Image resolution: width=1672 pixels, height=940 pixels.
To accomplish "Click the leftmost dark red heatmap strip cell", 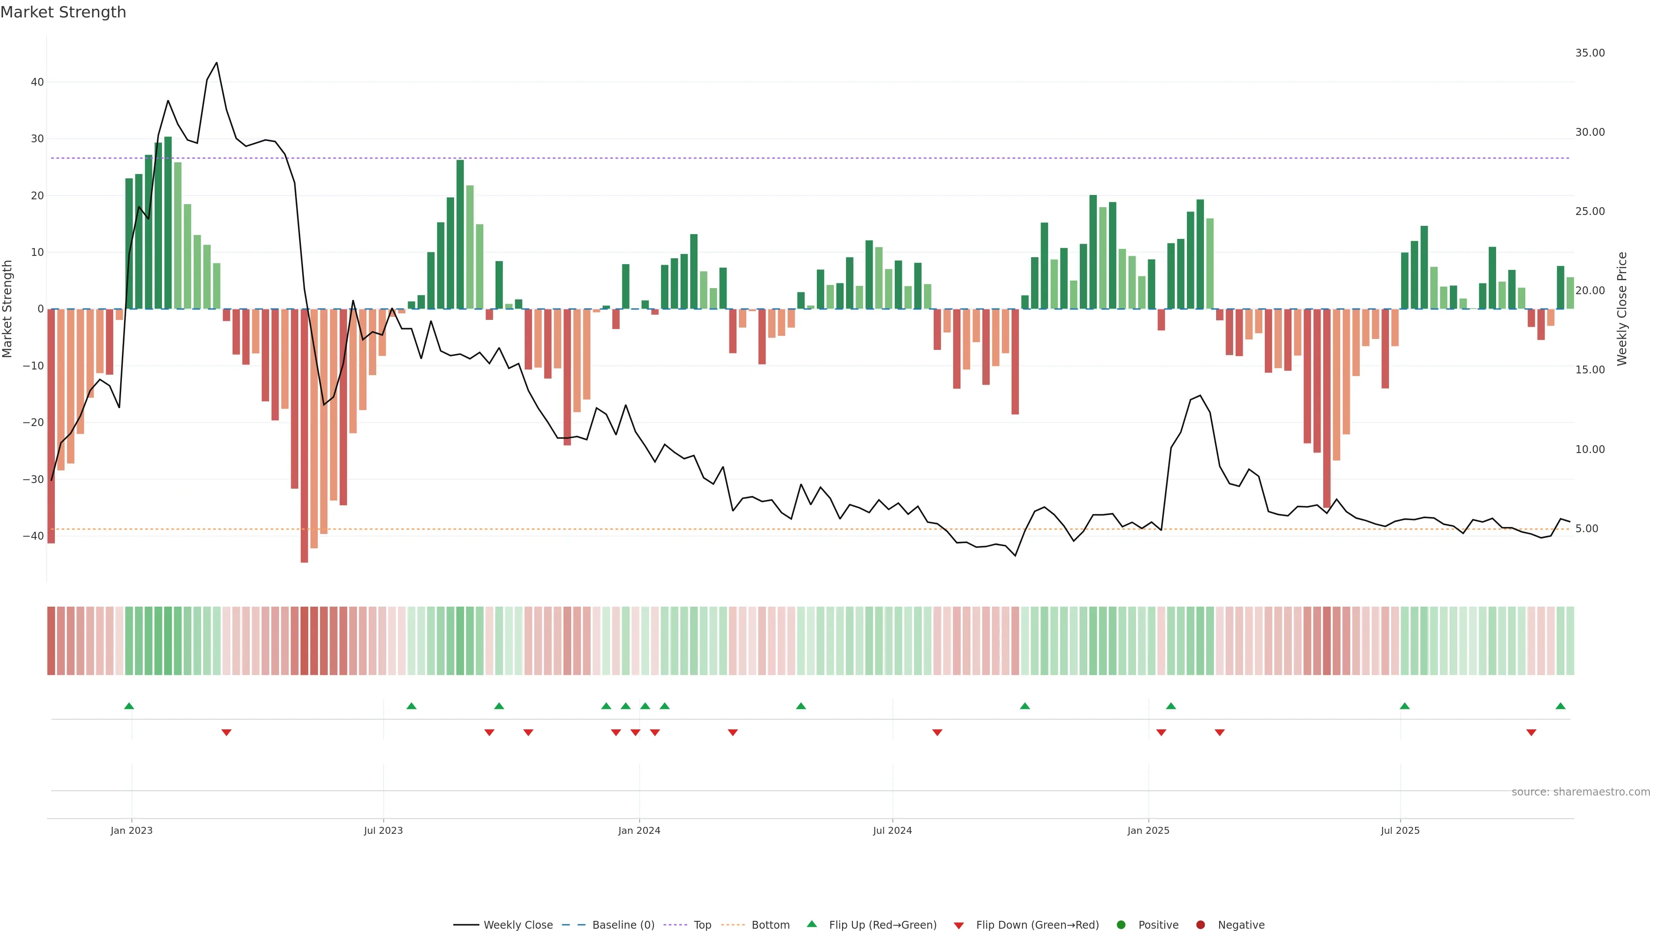I will point(51,640).
